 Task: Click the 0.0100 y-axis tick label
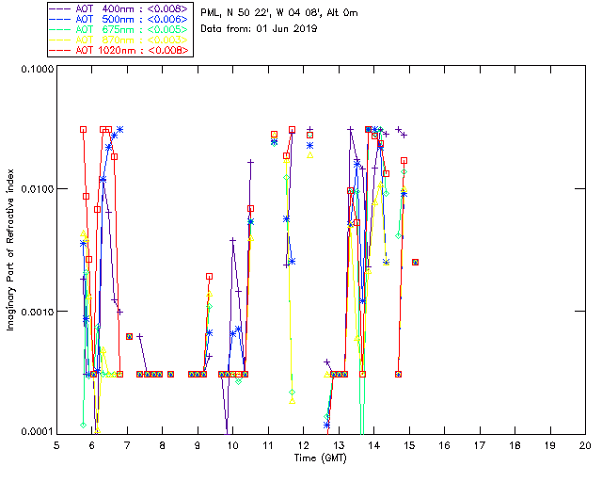click(35, 190)
